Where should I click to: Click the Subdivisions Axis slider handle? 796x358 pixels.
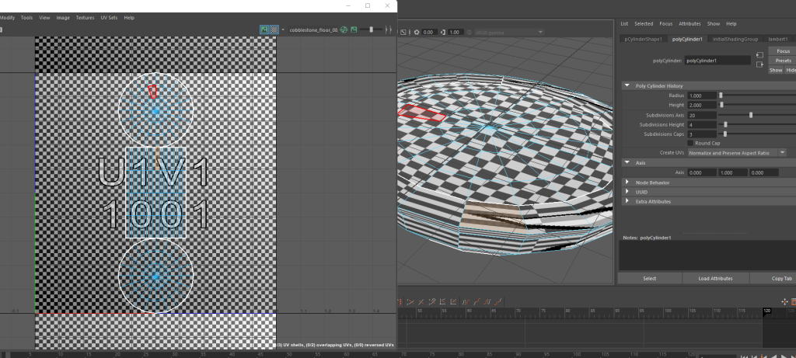click(751, 114)
